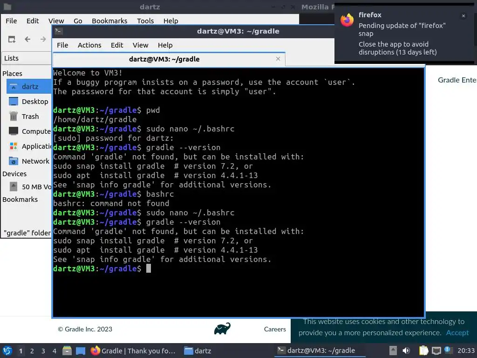This screenshot has width=477, height=358.
Task: Open the file manager Tools menu
Action: [145, 21]
